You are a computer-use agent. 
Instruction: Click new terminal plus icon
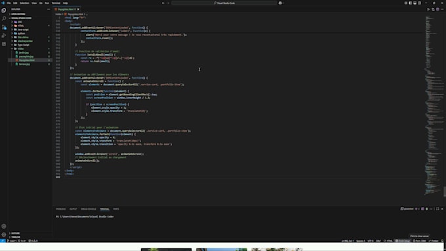tap(416, 209)
